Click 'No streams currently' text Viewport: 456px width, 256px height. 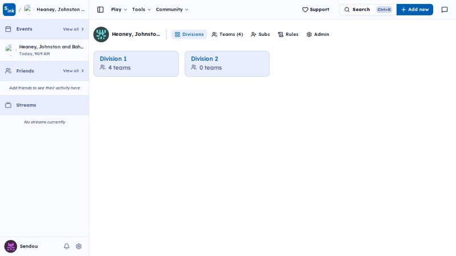(x=44, y=122)
